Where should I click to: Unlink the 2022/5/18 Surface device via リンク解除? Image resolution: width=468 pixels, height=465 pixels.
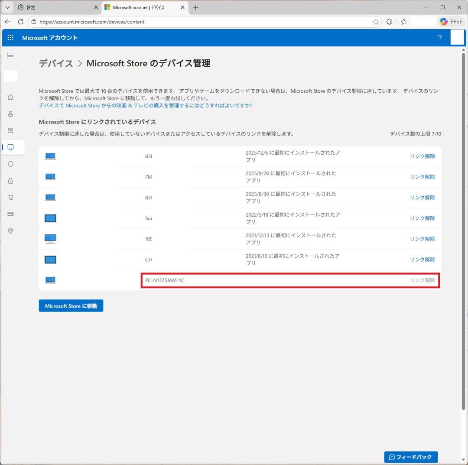[422, 218]
